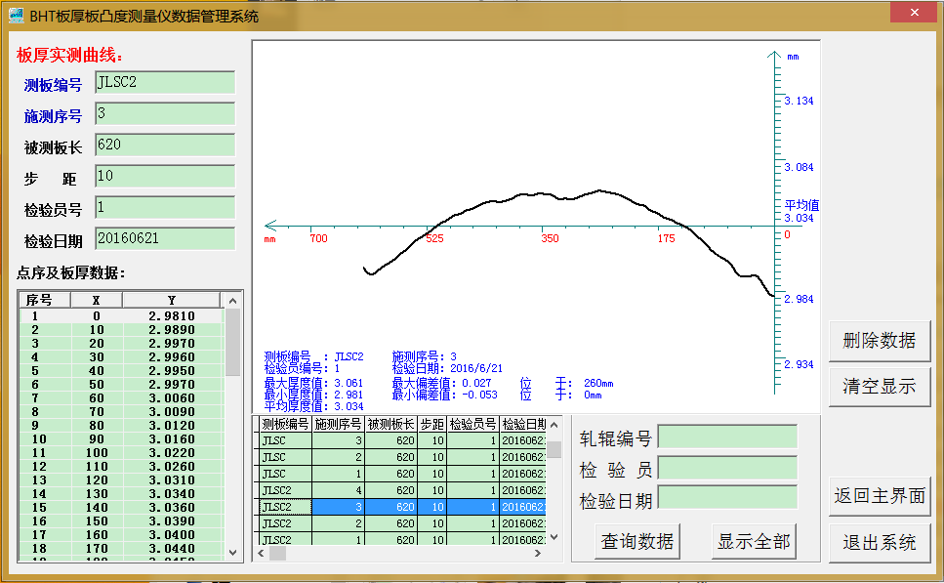Click the 被测板长 field showing 620
Image resolution: width=944 pixels, height=583 pixels.
[x=165, y=146]
